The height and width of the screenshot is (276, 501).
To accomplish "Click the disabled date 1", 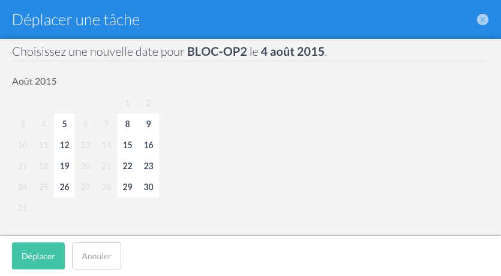I will 127,103.
